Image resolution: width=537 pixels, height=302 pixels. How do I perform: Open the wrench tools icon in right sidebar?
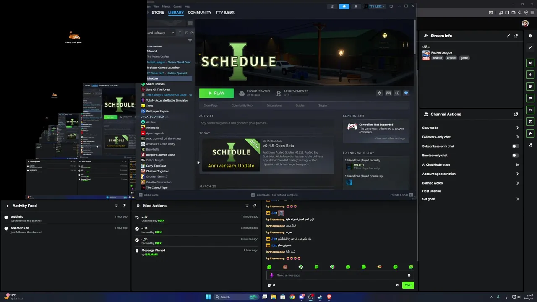530,133
